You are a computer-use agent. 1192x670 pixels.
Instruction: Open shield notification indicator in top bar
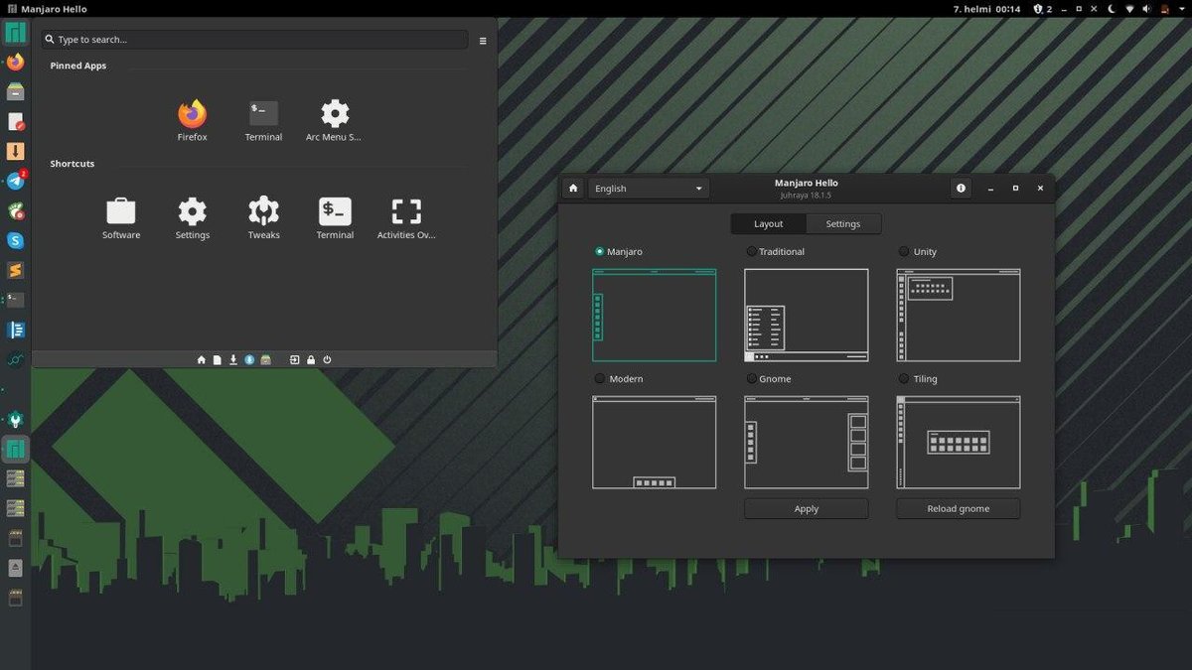click(x=1042, y=9)
